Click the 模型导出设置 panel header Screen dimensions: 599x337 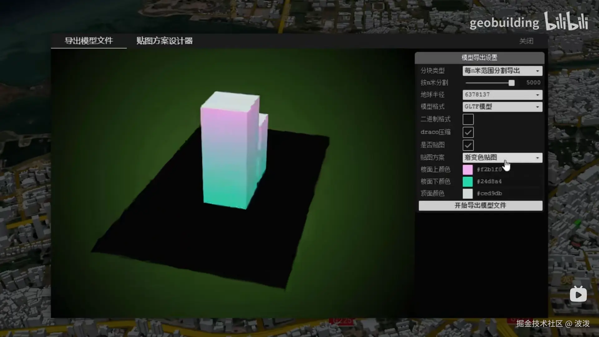pyautogui.click(x=480, y=58)
